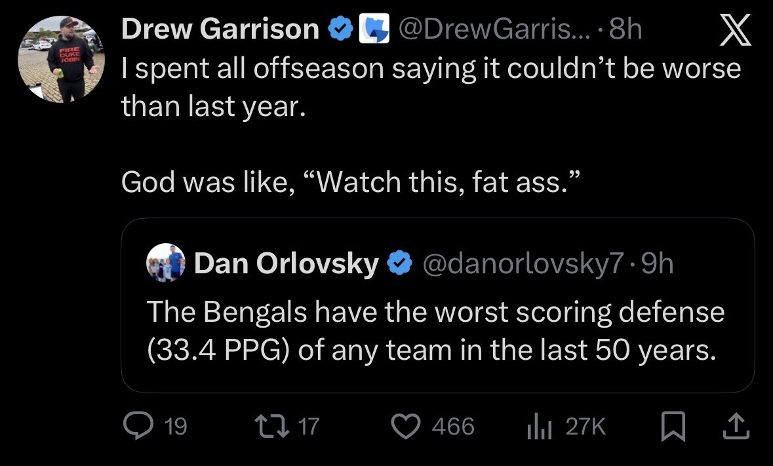
Task: Click the reply speech bubble icon
Action: pyautogui.click(x=138, y=427)
